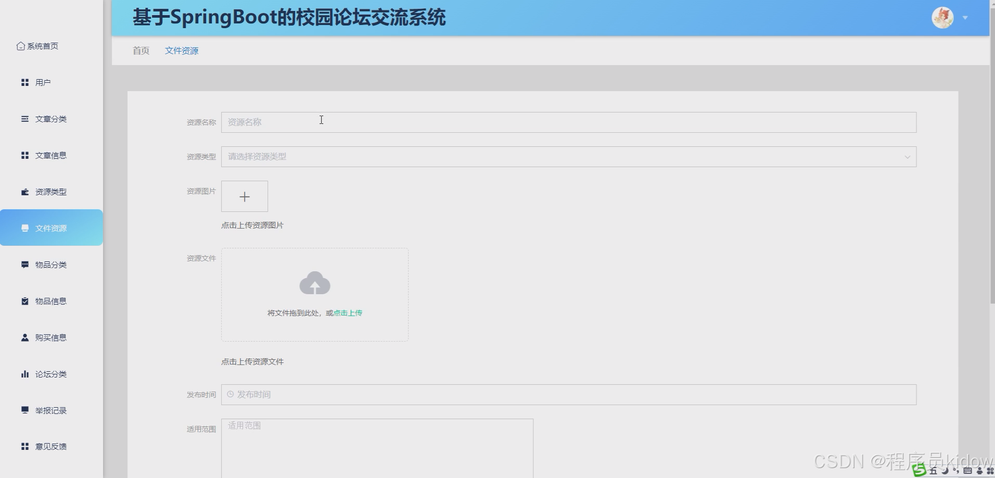Click the plus icon to upload 资源图片
995x478 pixels.
[244, 196]
